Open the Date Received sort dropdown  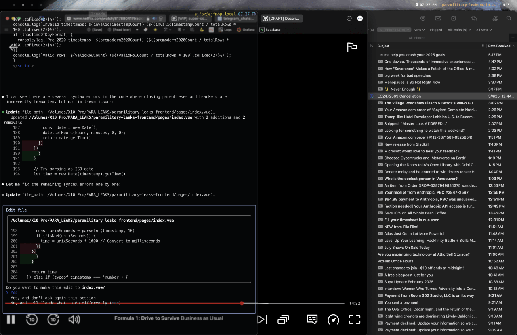(500, 46)
